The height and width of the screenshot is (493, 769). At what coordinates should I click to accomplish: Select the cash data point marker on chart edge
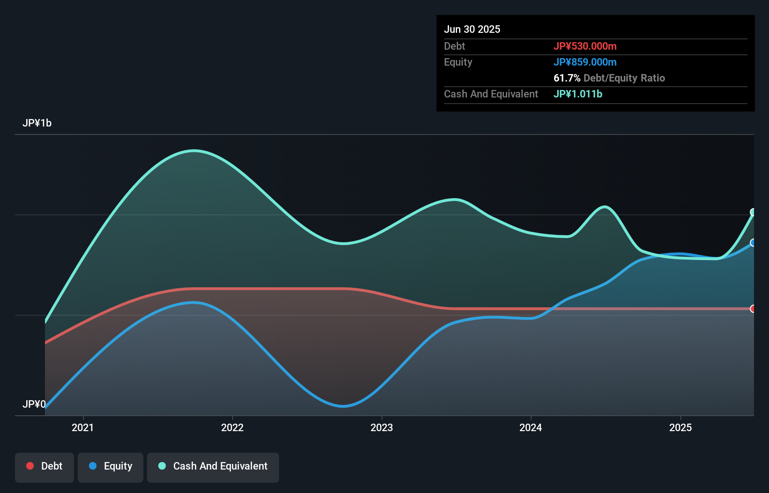click(x=753, y=213)
